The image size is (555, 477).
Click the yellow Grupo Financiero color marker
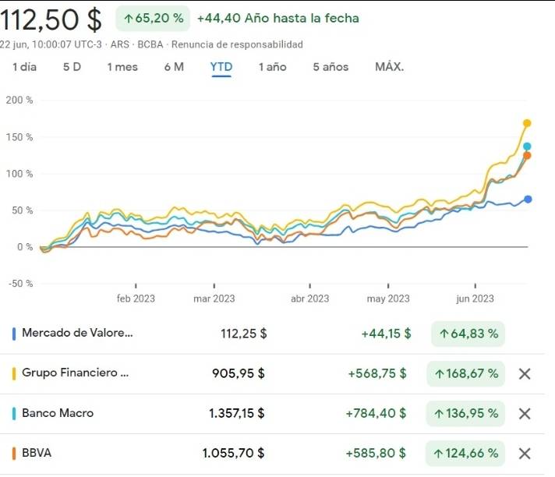coord(14,373)
